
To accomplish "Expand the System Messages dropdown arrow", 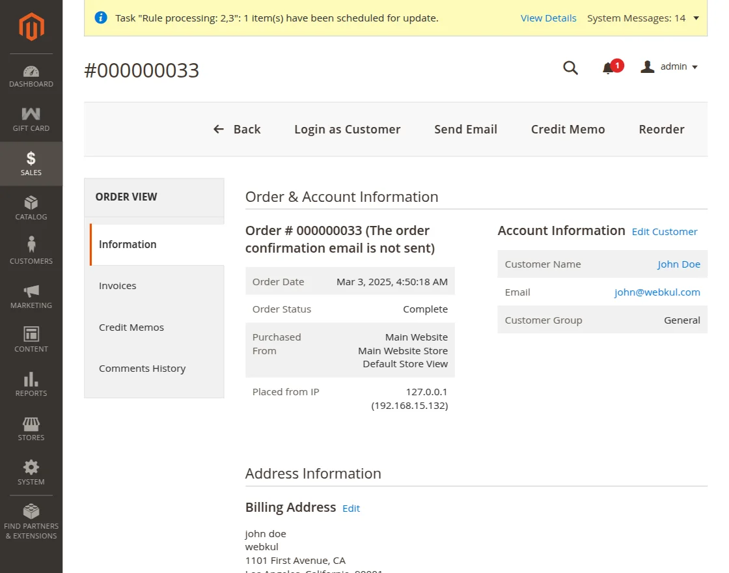I will 696,18.
